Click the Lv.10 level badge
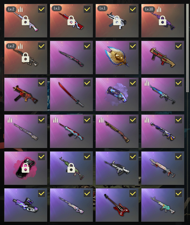This screenshot has width=190, height=225. pyautogui.click(x=149, y=9)
